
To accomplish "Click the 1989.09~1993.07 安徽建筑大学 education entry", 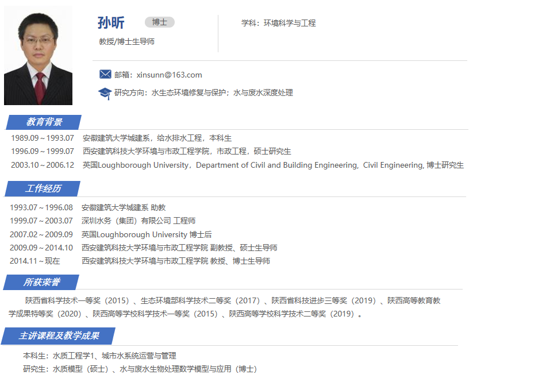I will point(121,138).
